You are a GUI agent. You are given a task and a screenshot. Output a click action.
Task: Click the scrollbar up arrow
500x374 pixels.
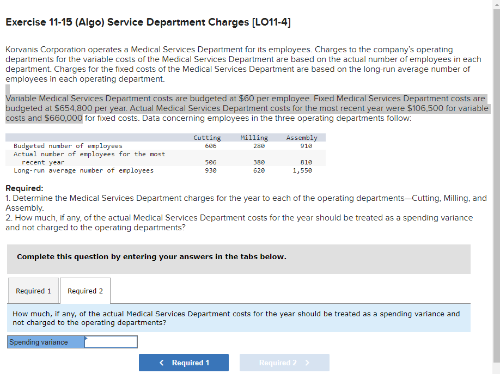(x=496, y=4)
